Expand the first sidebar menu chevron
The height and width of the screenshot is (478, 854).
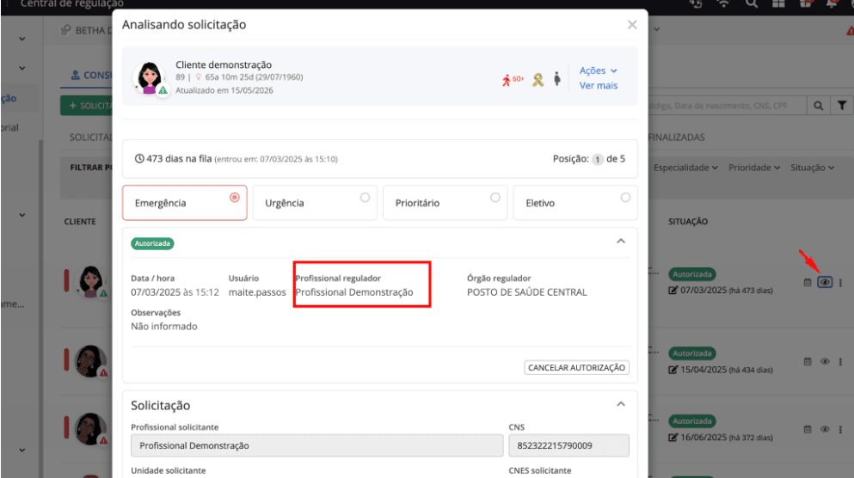[22, 39]
